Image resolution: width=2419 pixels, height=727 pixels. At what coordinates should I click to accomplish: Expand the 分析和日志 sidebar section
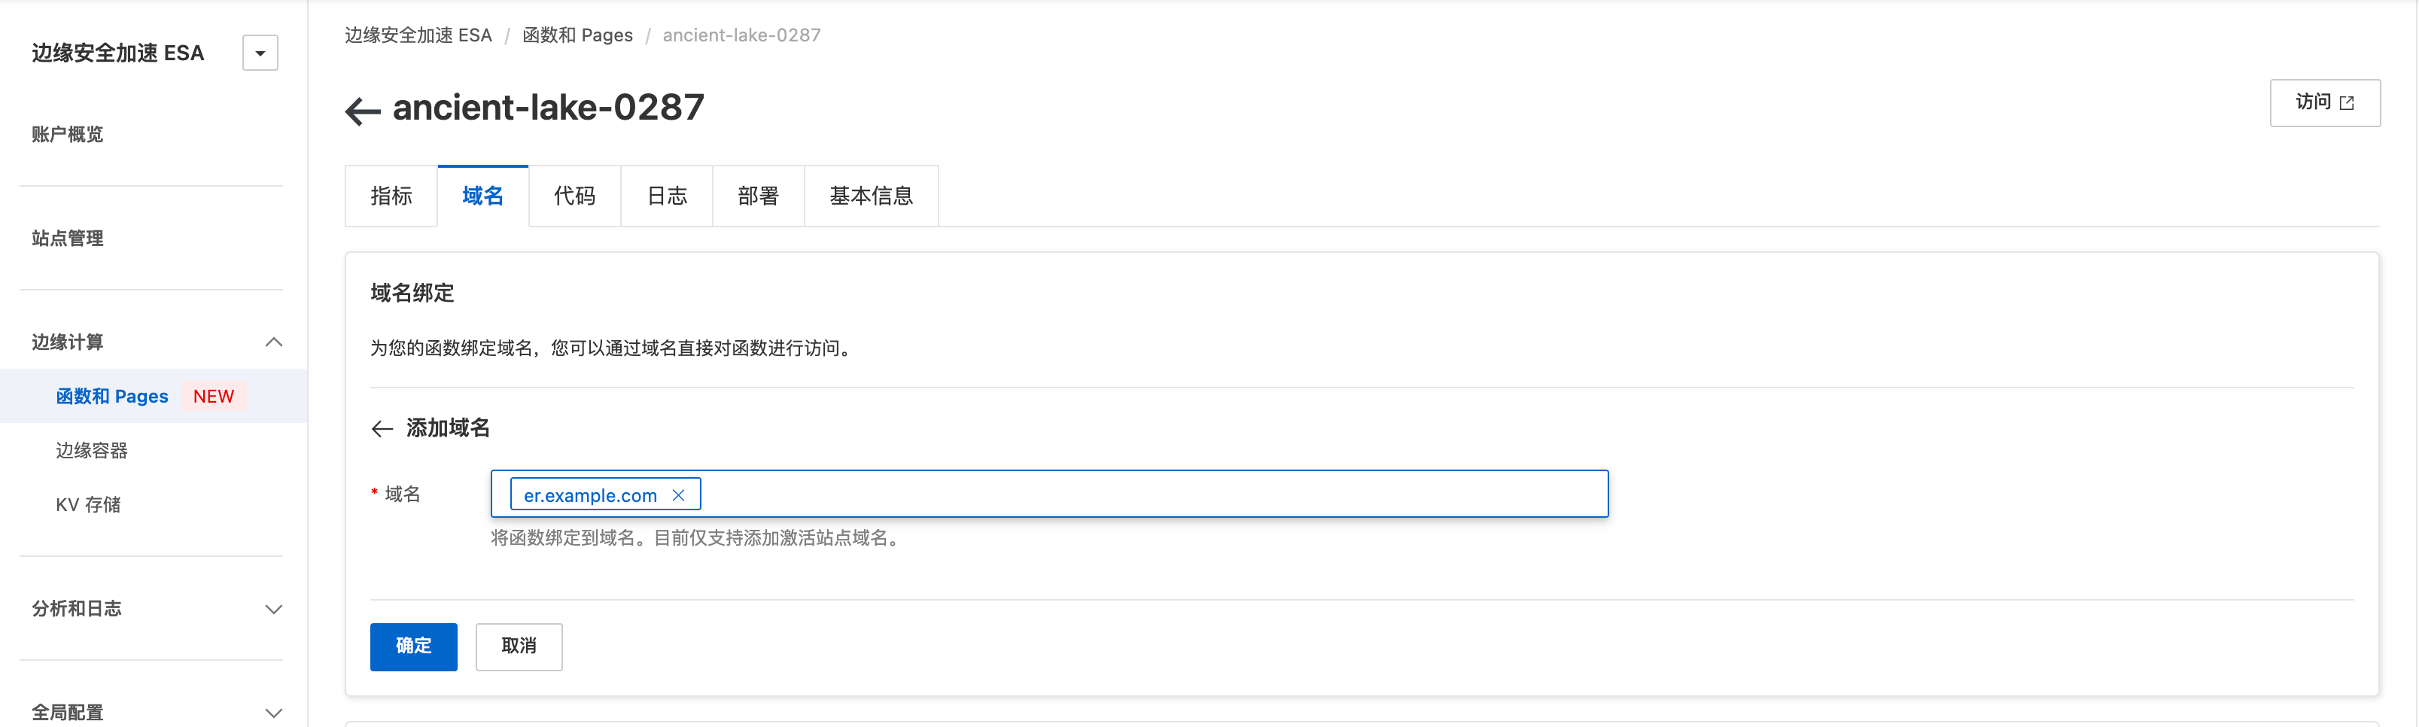273,609
